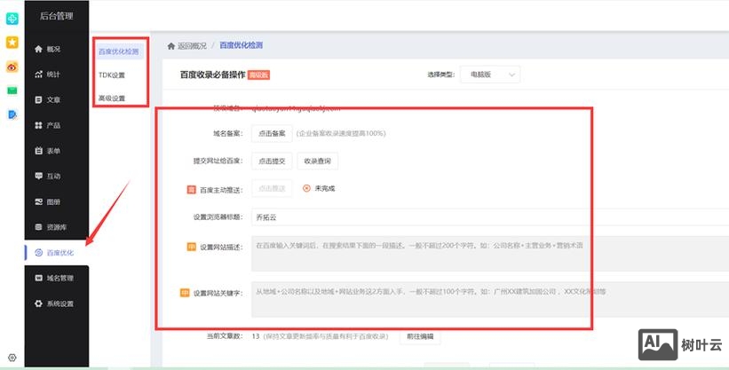Select 百度优化检测 submenu item
The height and width of the screenshot is (370, 729).
tap(119, 51)
